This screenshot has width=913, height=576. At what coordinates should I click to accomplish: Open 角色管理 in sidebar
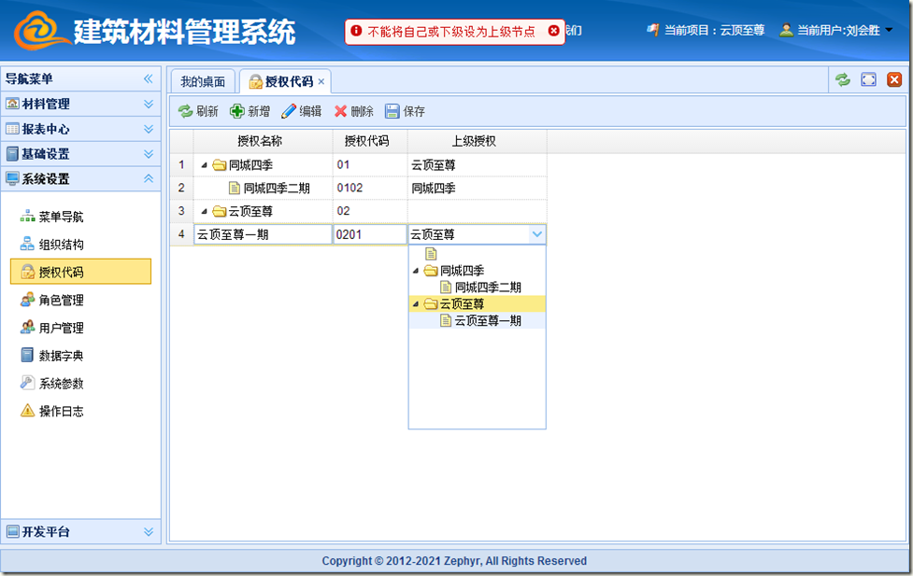61,301
